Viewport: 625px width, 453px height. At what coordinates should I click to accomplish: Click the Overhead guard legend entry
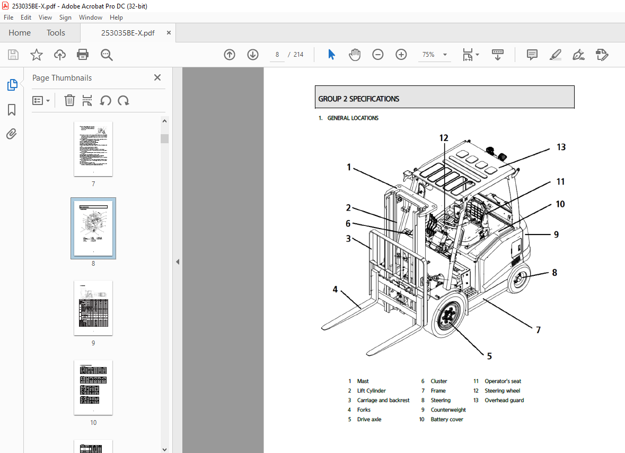(x=504, y=400)
